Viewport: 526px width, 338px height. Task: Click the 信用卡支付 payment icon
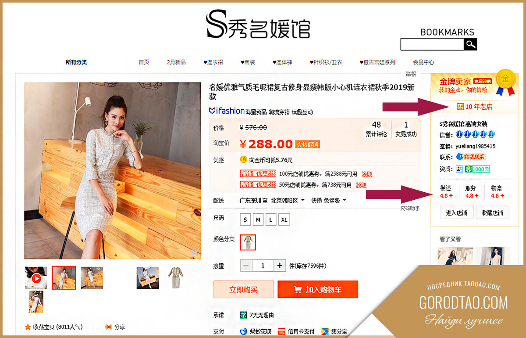[x=281, y=331]
